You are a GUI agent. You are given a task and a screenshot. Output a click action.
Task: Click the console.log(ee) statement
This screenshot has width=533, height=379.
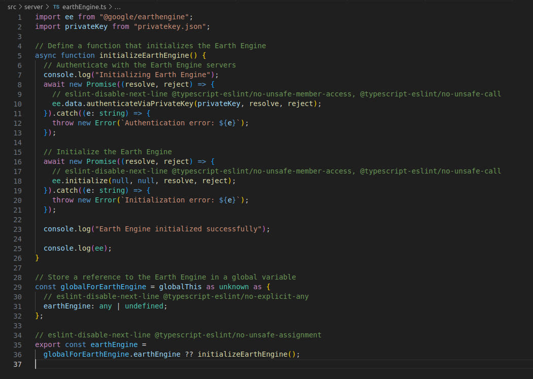coord(78,248)
